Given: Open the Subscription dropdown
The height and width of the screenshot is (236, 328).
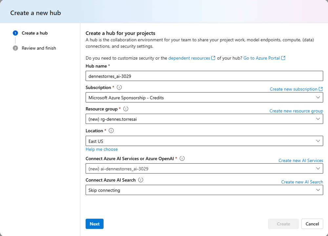Looking at the screenshot, I should pyautogui.click(x=204, y=98).
